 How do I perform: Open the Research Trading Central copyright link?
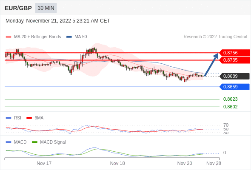[x=215, y=37]
